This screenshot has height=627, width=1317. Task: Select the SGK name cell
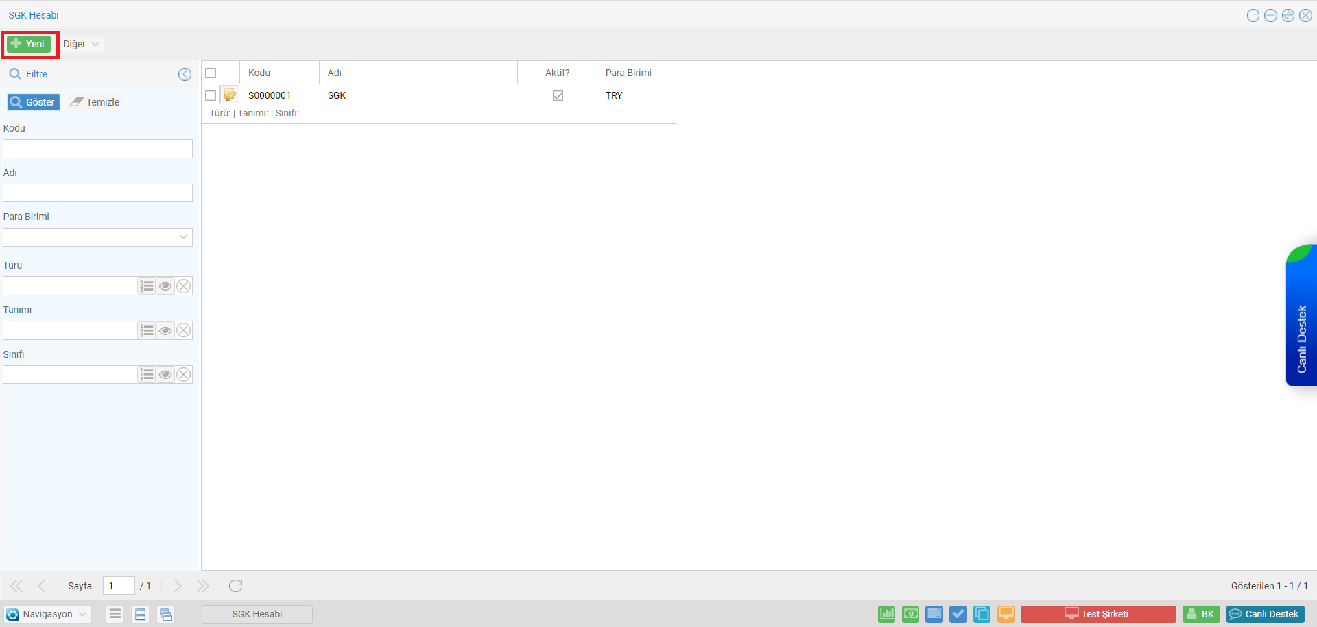pos(337,95)
